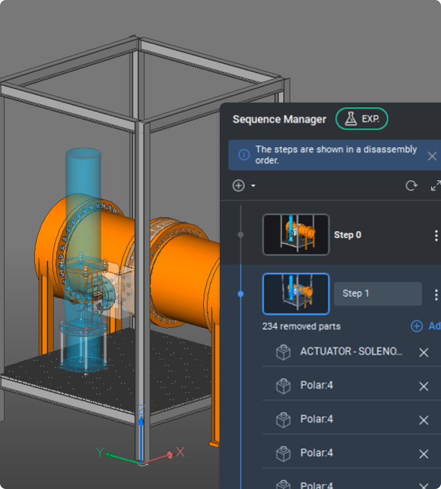
Task: Dismiss the disassembly order info banner
Action: (432, 156)
